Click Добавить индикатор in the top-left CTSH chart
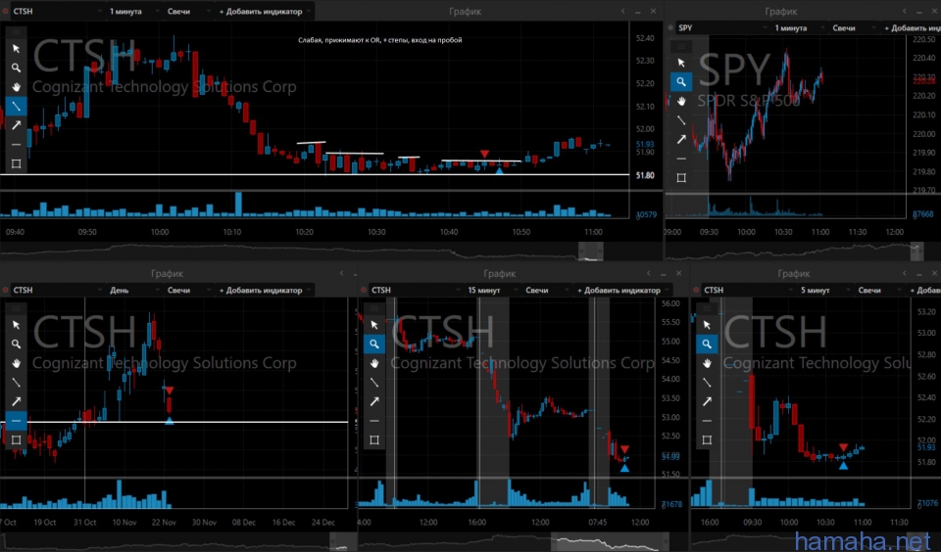 pos(265,12)
